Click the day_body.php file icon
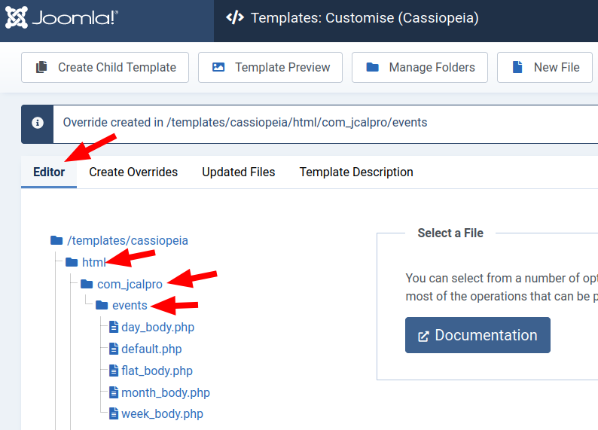 (x=114, y=327)
